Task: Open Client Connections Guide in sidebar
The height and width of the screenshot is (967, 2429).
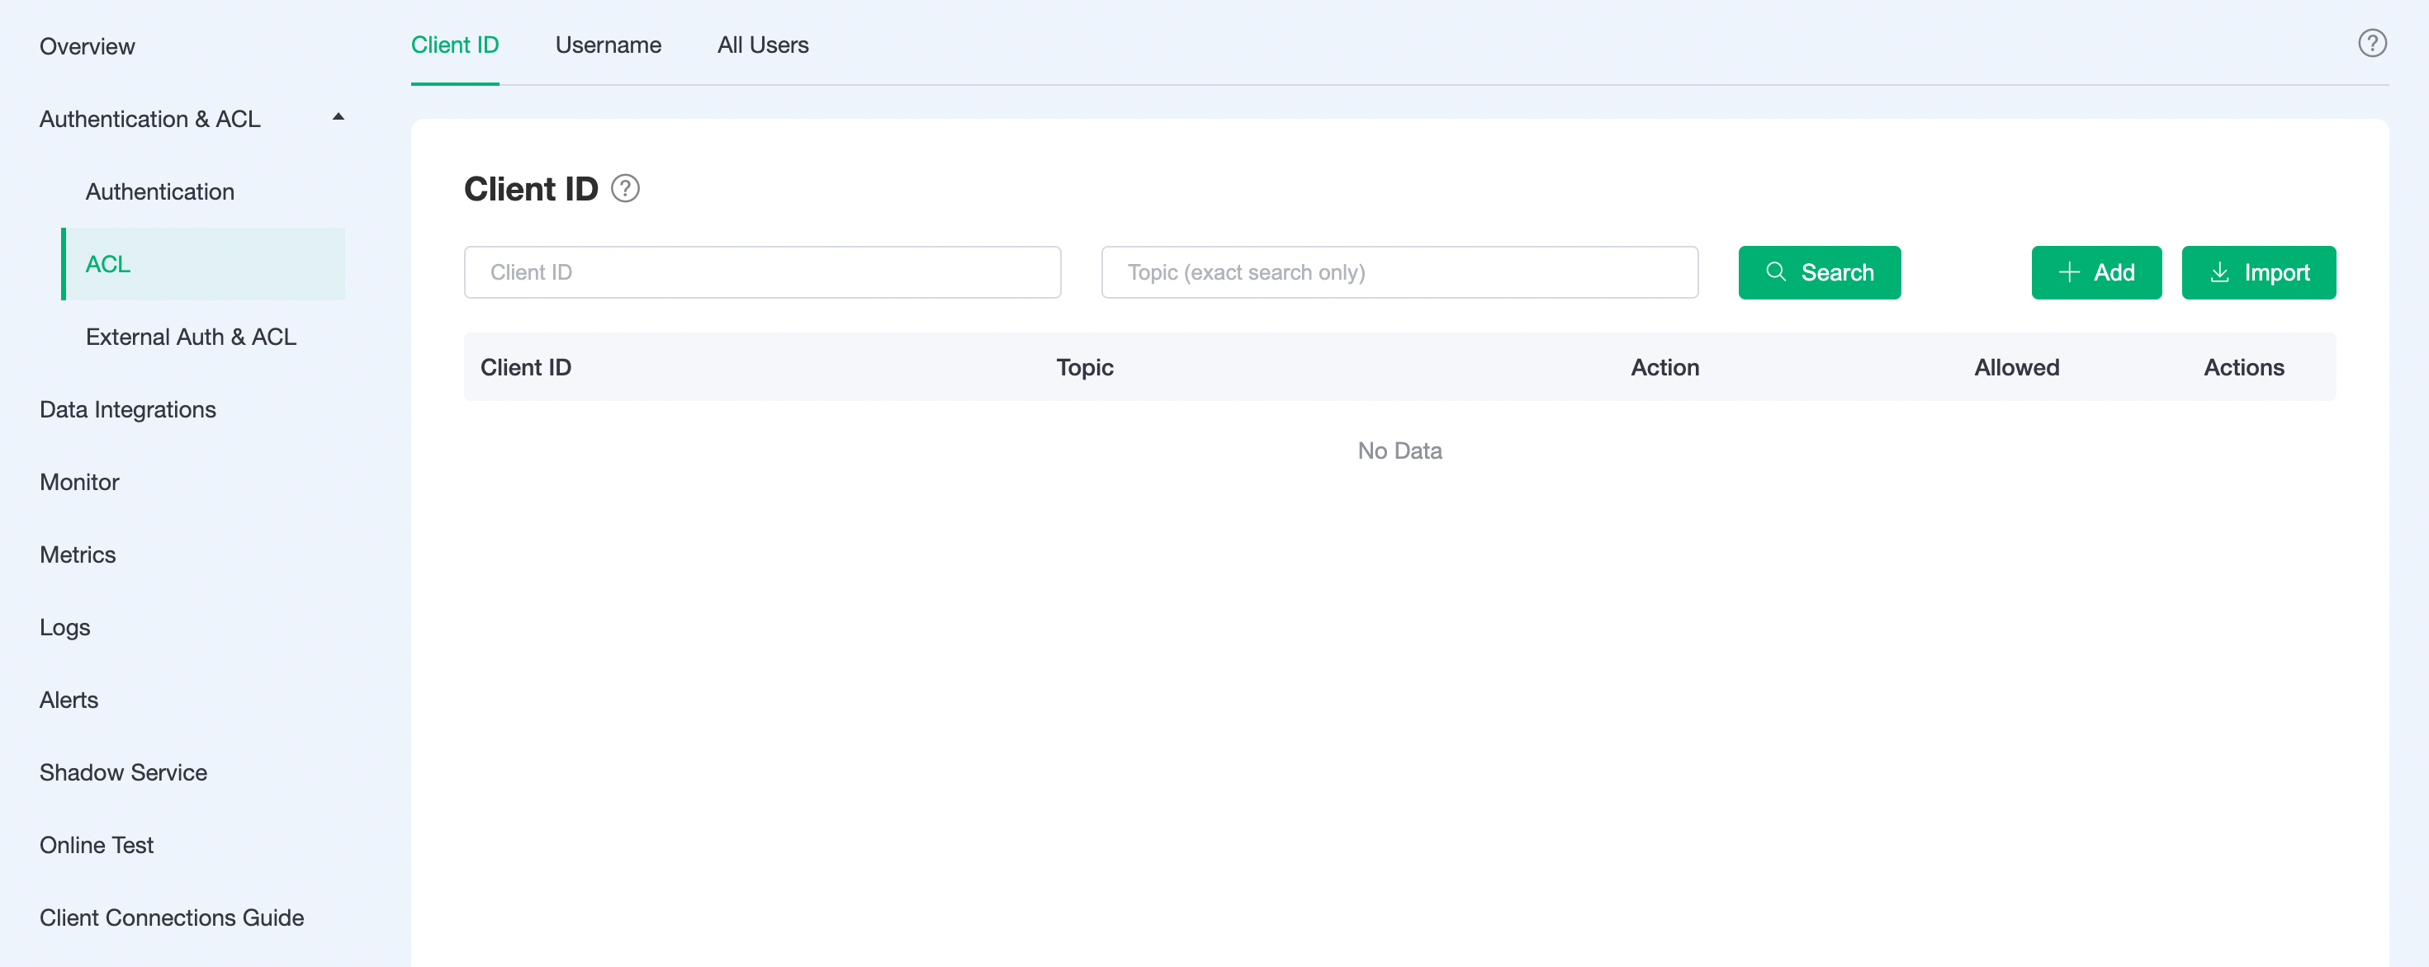Action: (x=172, y=917)
